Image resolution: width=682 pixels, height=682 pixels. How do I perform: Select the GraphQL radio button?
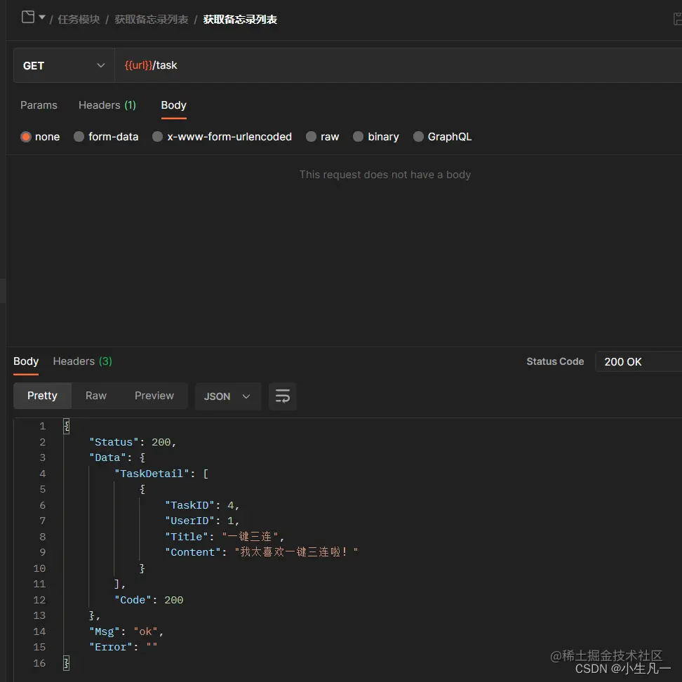tap(418, 137)
